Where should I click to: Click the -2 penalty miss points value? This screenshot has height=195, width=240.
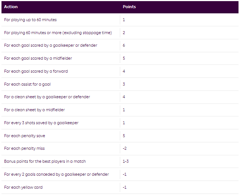point(124,148)
